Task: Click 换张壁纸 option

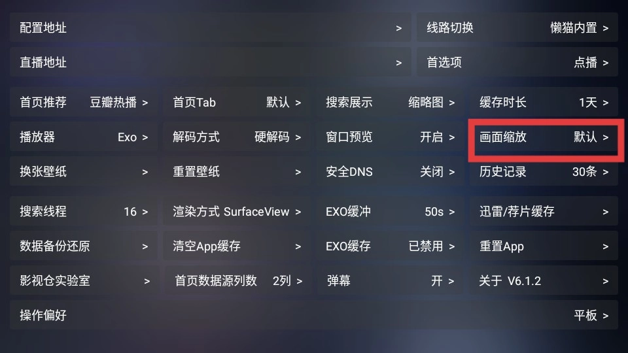Action: (84, 172)
